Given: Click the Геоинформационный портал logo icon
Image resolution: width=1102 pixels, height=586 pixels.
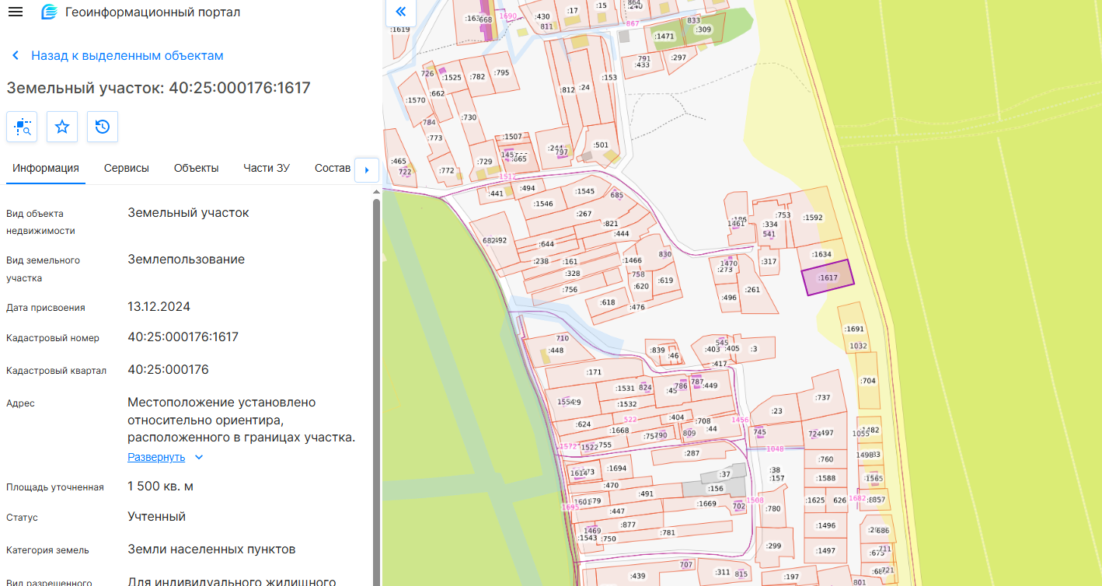Looking at the screenshot, I should click(49, 12).
